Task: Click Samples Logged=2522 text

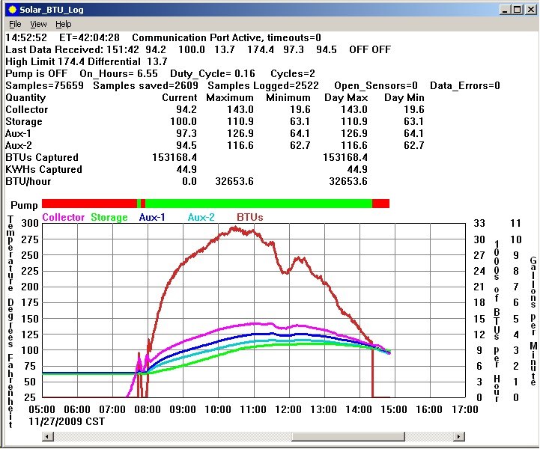Action: pos(263,85)
